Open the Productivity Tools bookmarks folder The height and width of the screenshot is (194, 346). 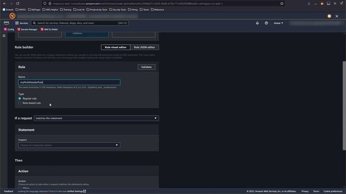coord(97,10)
